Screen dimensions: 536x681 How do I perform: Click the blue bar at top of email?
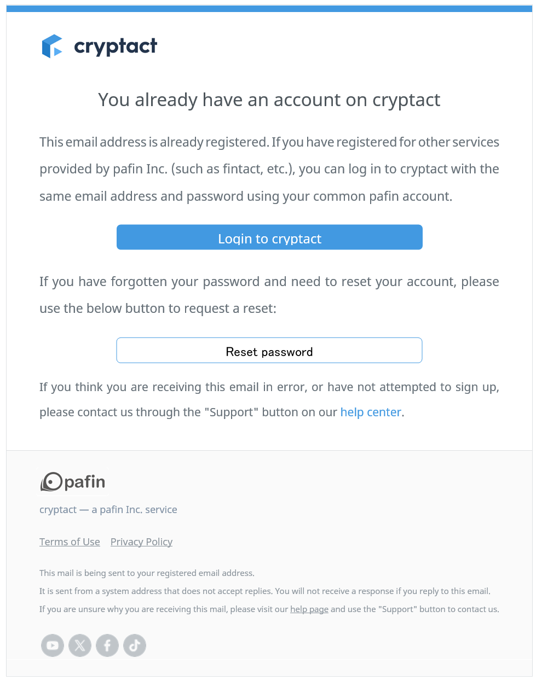click(x=269, y=9)
